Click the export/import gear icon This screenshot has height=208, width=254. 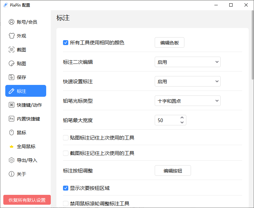pyautogui.click(x=12, y=160)
